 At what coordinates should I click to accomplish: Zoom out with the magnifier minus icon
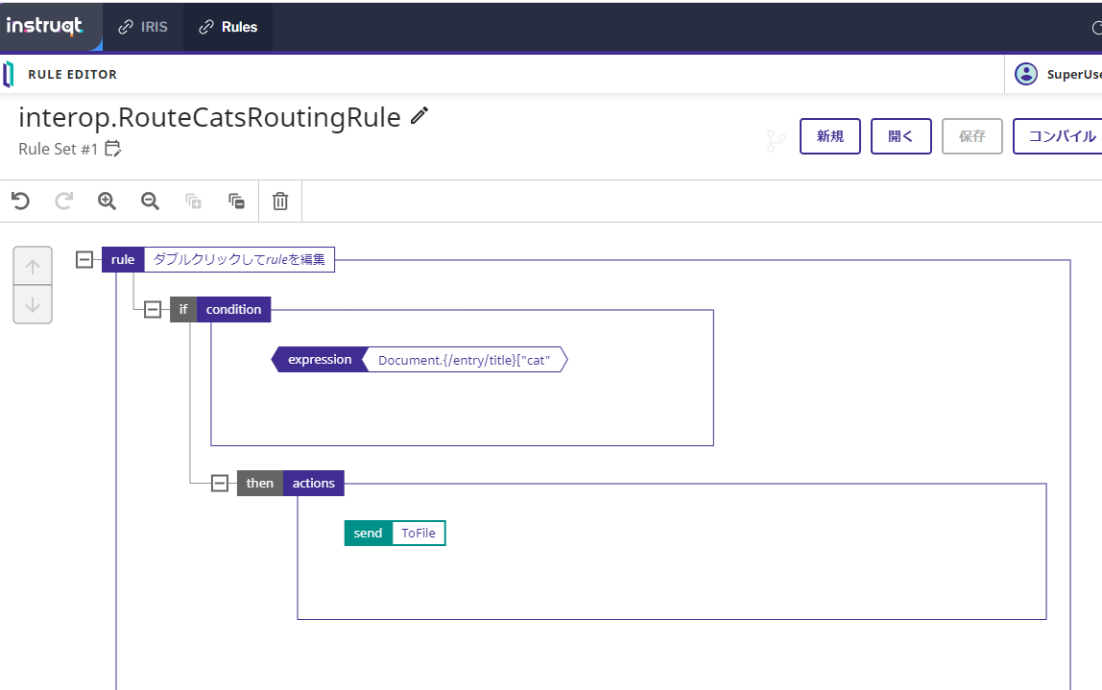[150, 201]
